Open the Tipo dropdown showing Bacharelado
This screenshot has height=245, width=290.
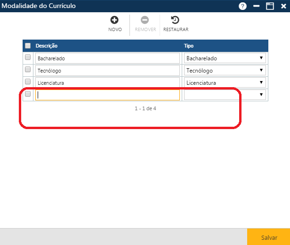coord(225,58)
